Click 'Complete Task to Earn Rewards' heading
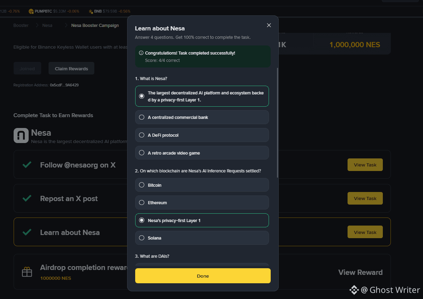Screen dimensions: 423x299 (53, 115)
